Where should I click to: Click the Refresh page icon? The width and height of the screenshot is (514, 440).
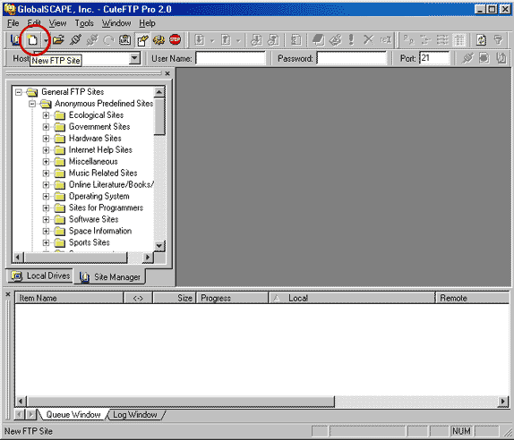[481, 40]
